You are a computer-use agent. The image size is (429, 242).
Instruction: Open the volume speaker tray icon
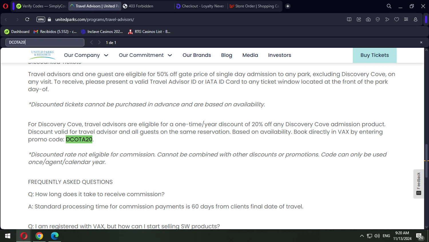pyautogui.click(x=377, y=236)
